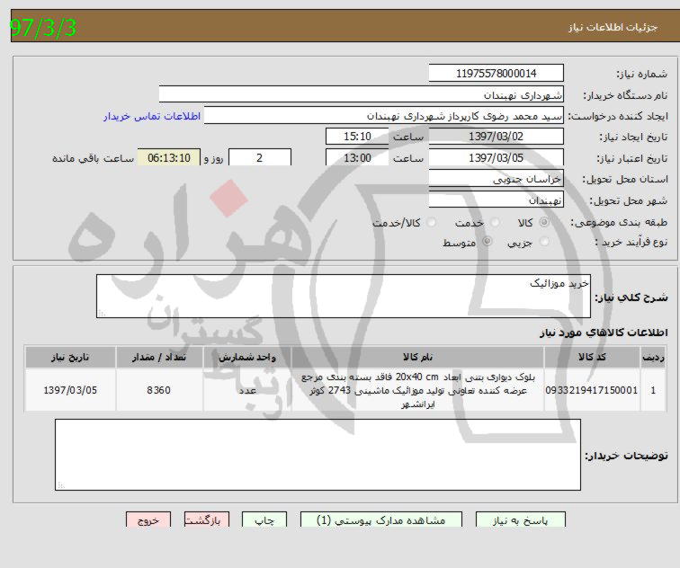Click the کد کالا column header

(x=592, y=357)
